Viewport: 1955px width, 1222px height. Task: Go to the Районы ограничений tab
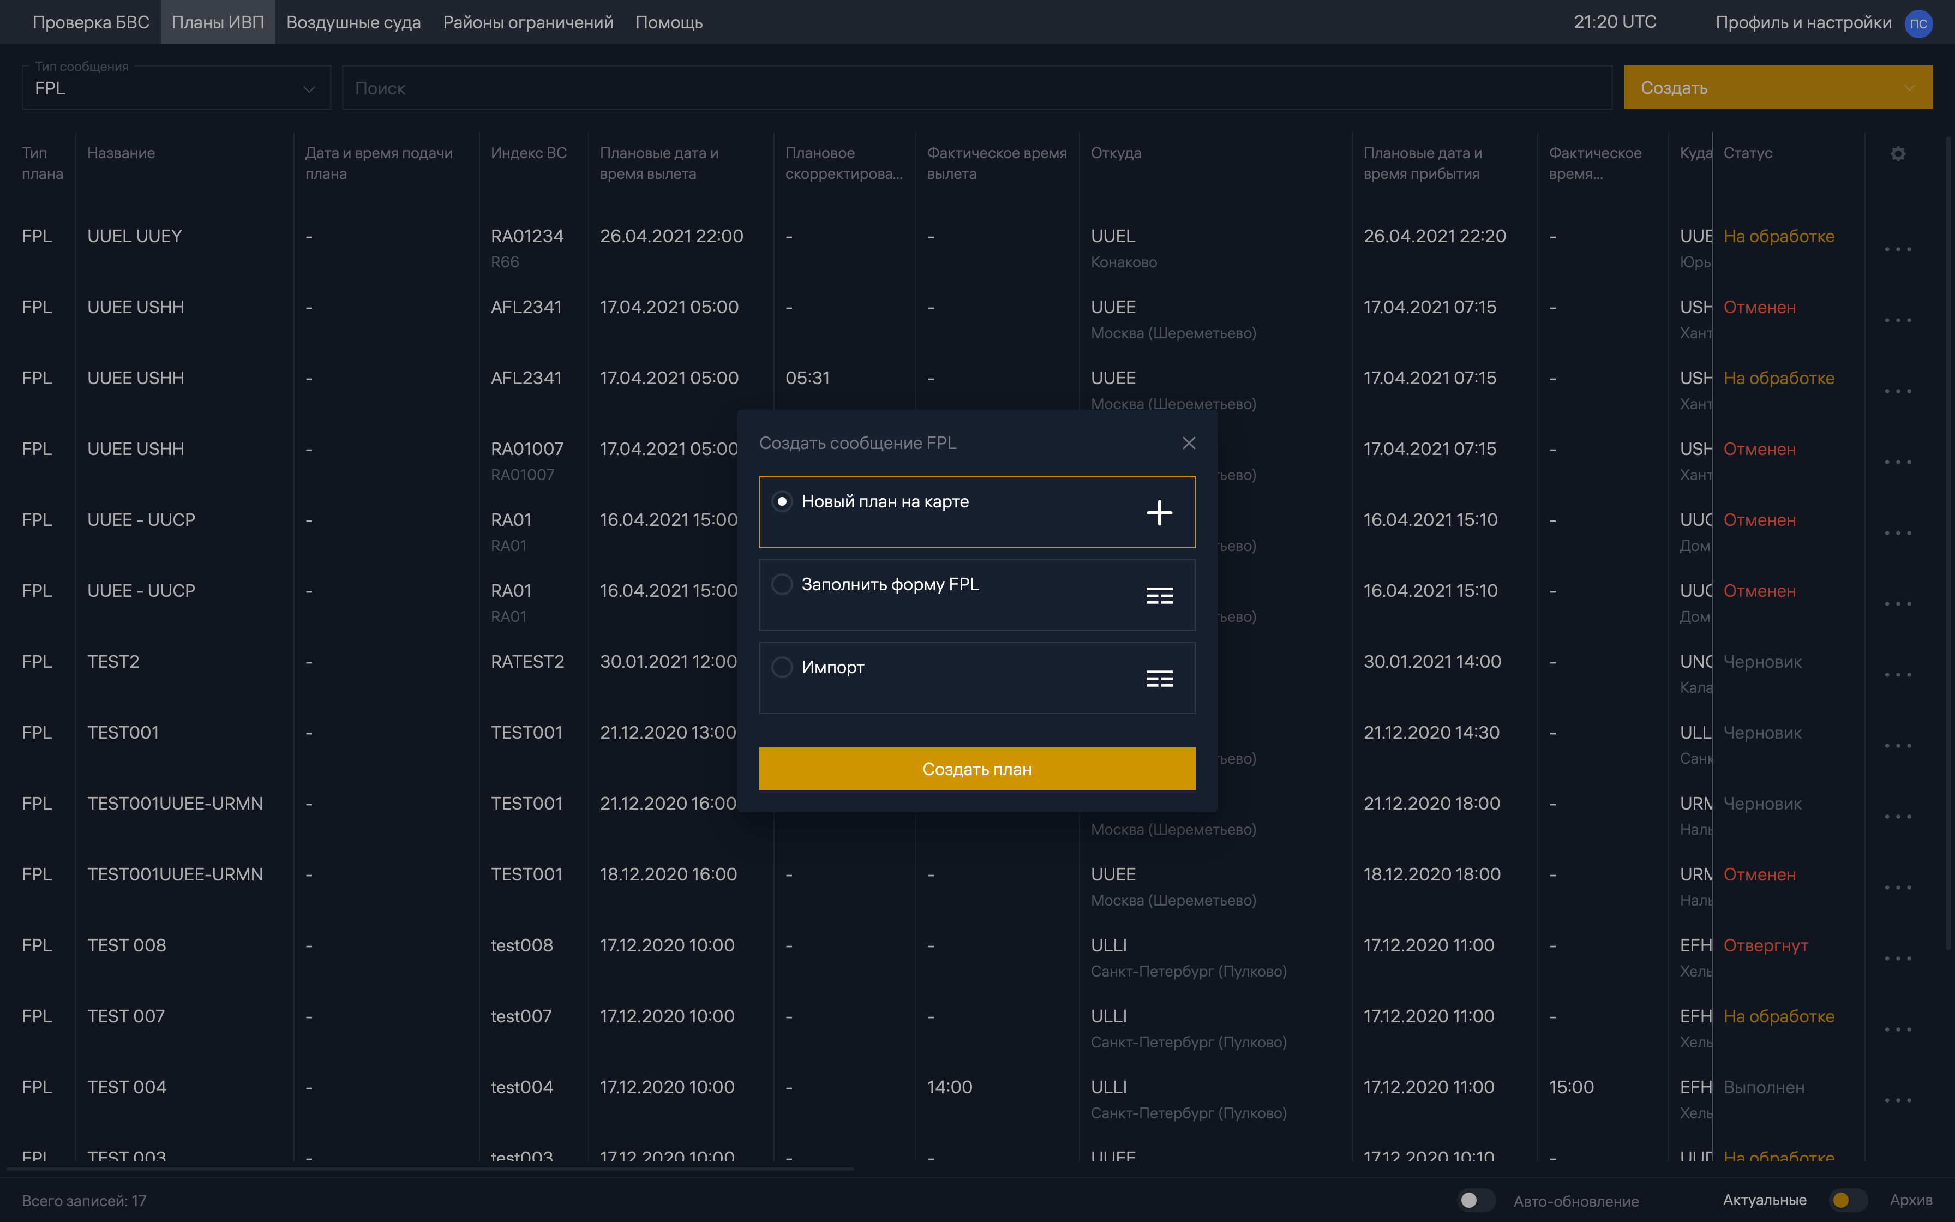point(527,22)
